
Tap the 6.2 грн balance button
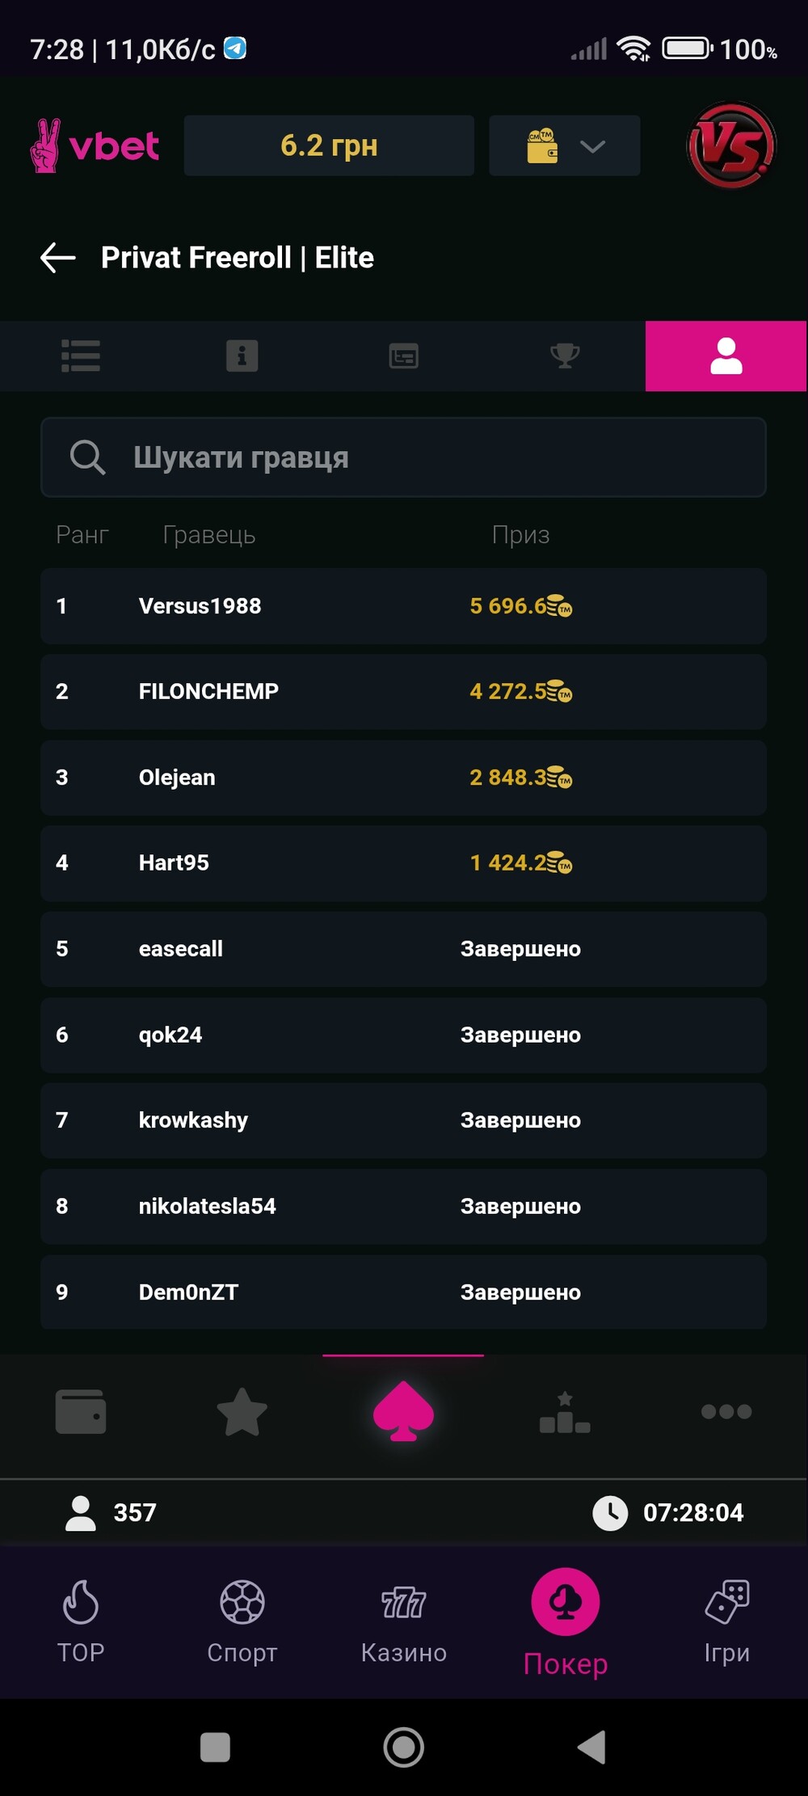[x=329, y=146]
